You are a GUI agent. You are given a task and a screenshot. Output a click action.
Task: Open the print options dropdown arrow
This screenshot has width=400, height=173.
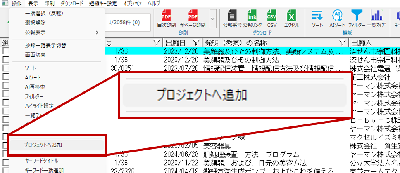tap(213, 19)
